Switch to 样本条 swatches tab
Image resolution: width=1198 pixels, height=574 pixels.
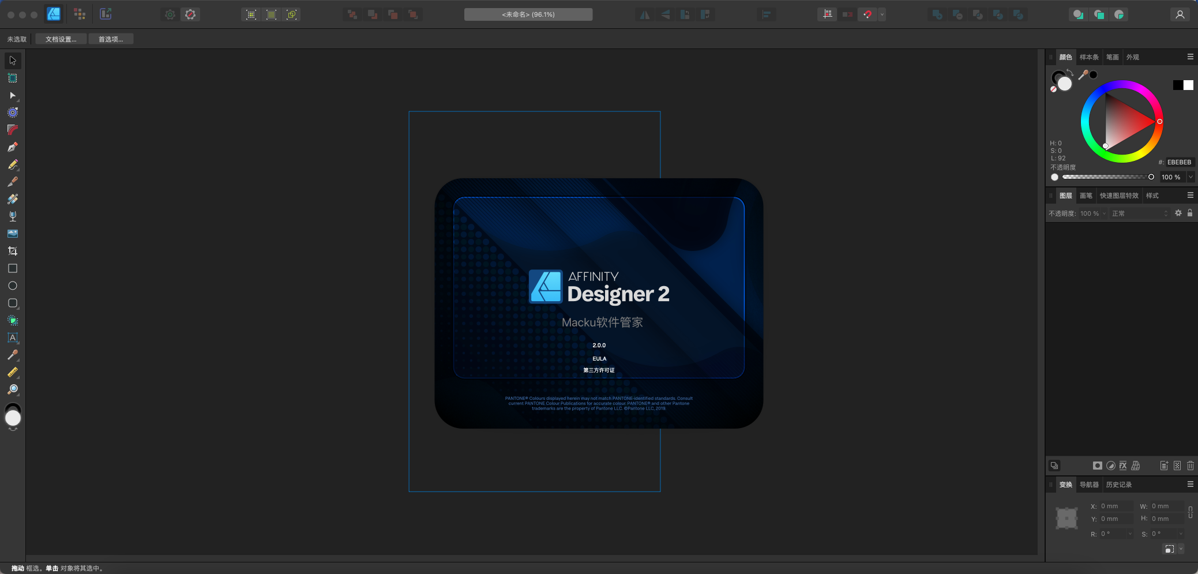[1089, 57]
